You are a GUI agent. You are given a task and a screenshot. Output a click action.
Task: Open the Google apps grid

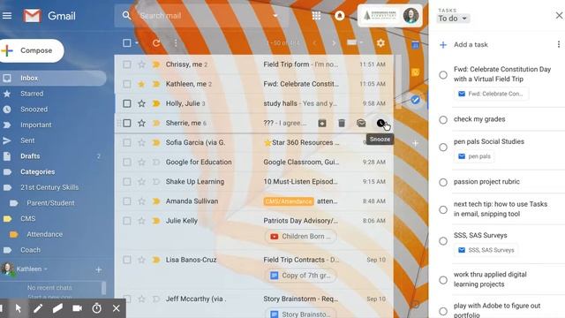[x=316, y=16]
